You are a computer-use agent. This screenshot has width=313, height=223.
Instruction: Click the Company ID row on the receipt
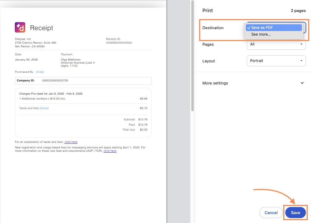click(83, 81)
